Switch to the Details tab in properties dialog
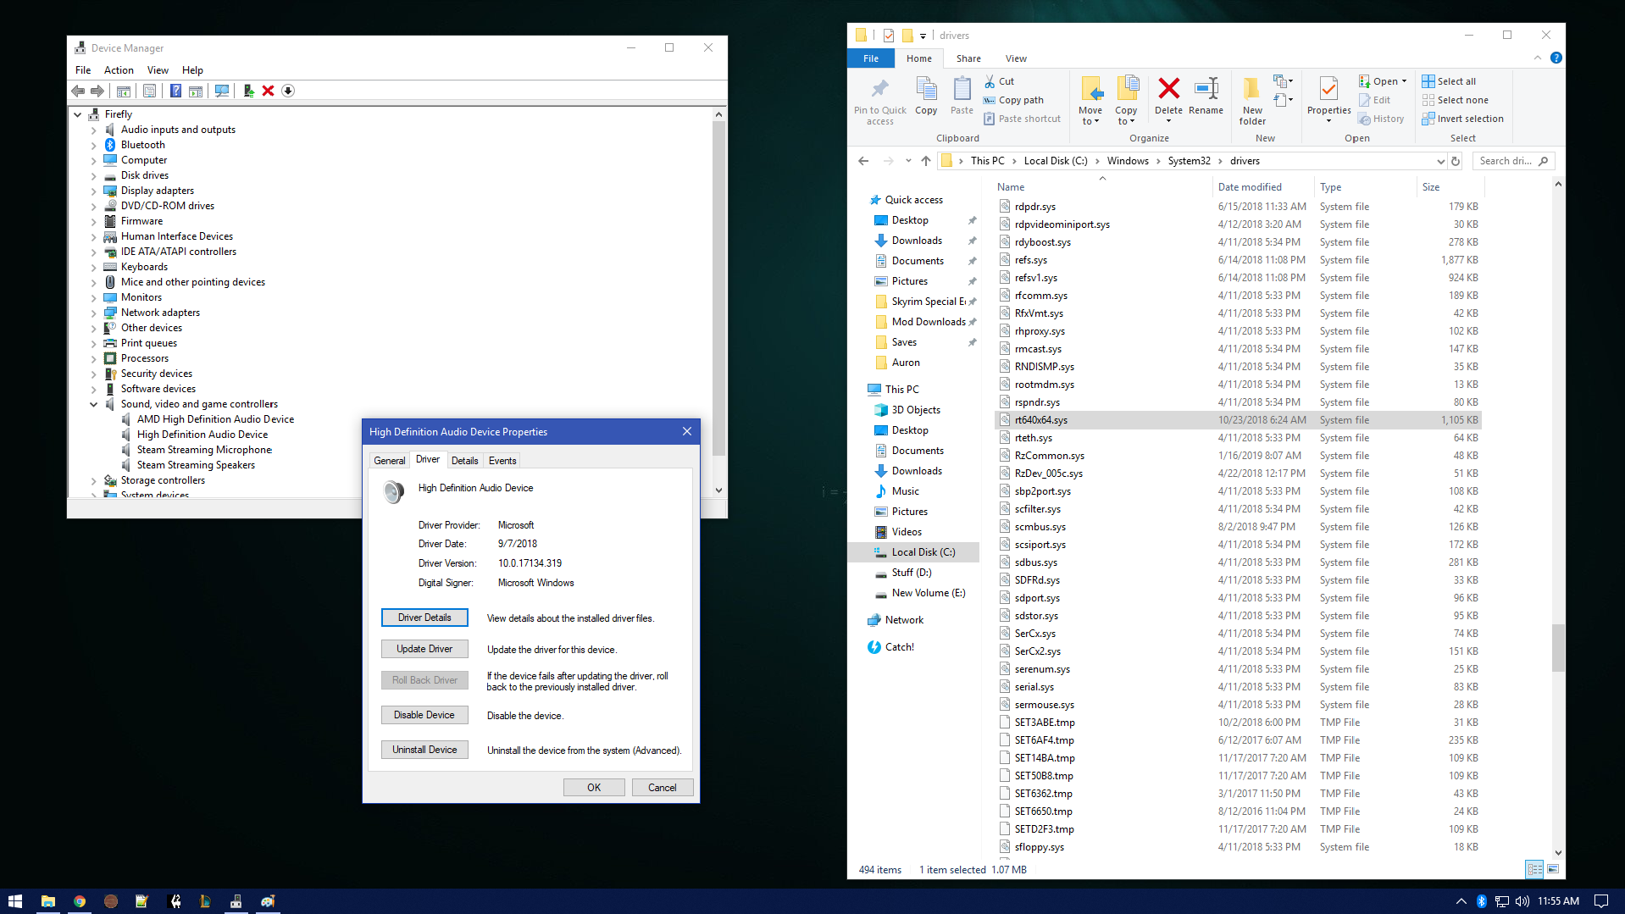Screen dimensions: 1625x914 [x=464, y=461]
